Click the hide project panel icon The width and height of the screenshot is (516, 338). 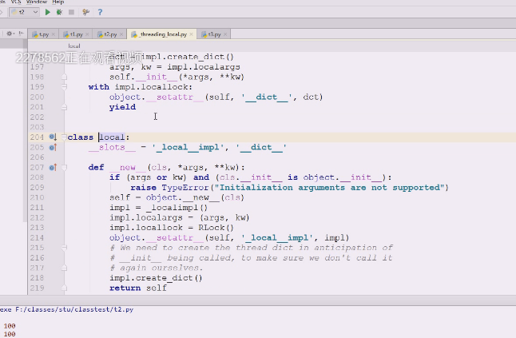pyautogui.click(x=21, y=34)
